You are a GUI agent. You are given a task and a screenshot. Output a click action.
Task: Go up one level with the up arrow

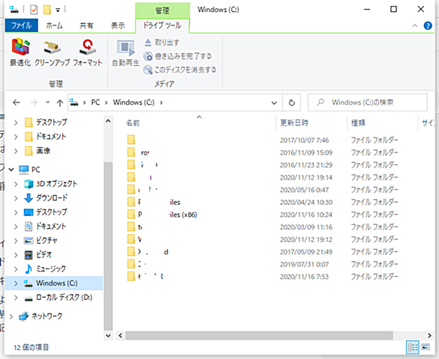60,102
